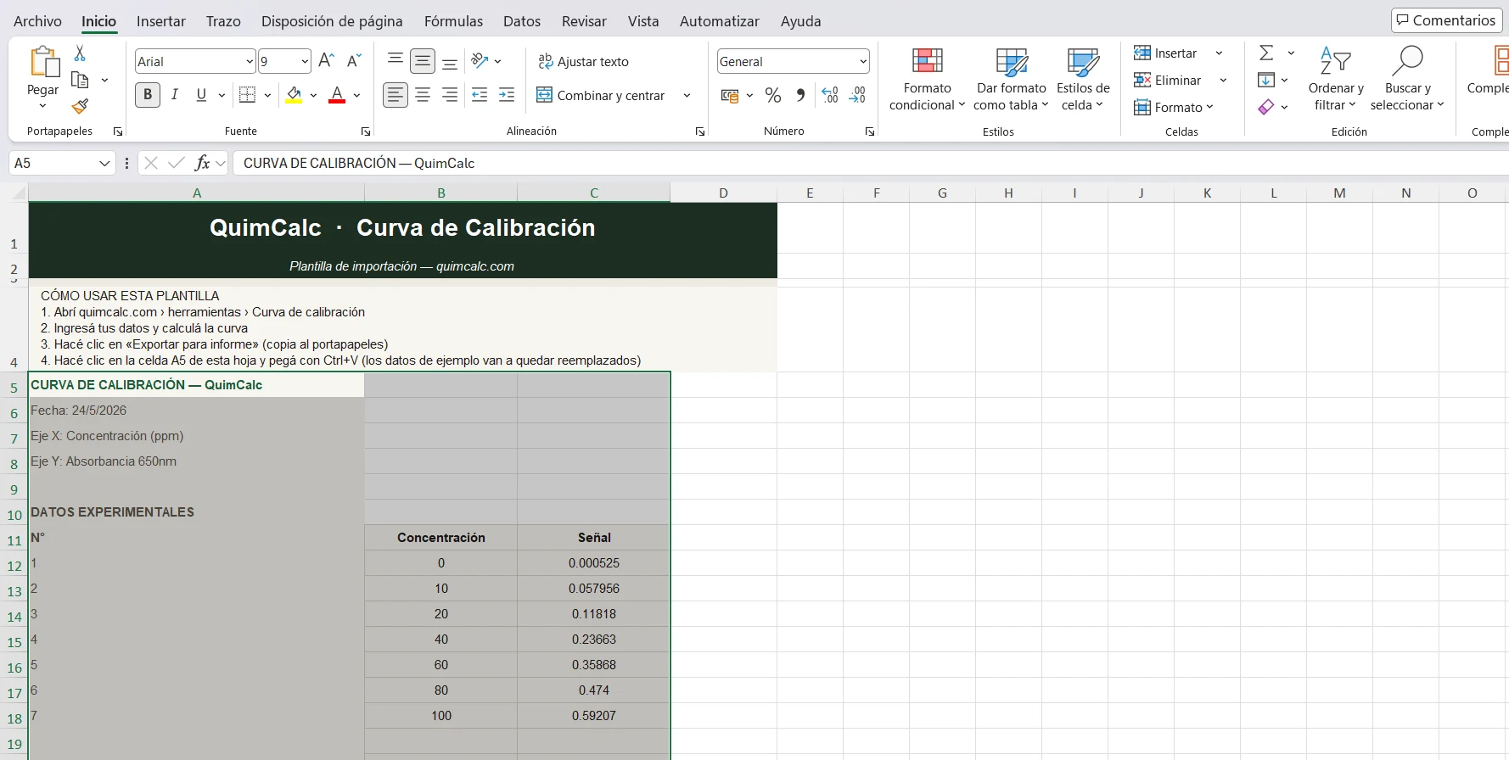Switch to the Vista tab

(x=643, y=21)
